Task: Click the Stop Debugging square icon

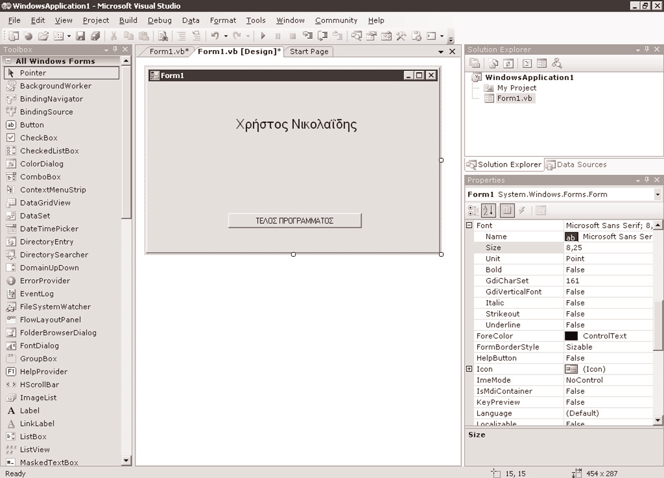Action: click(x=292, y=36)
